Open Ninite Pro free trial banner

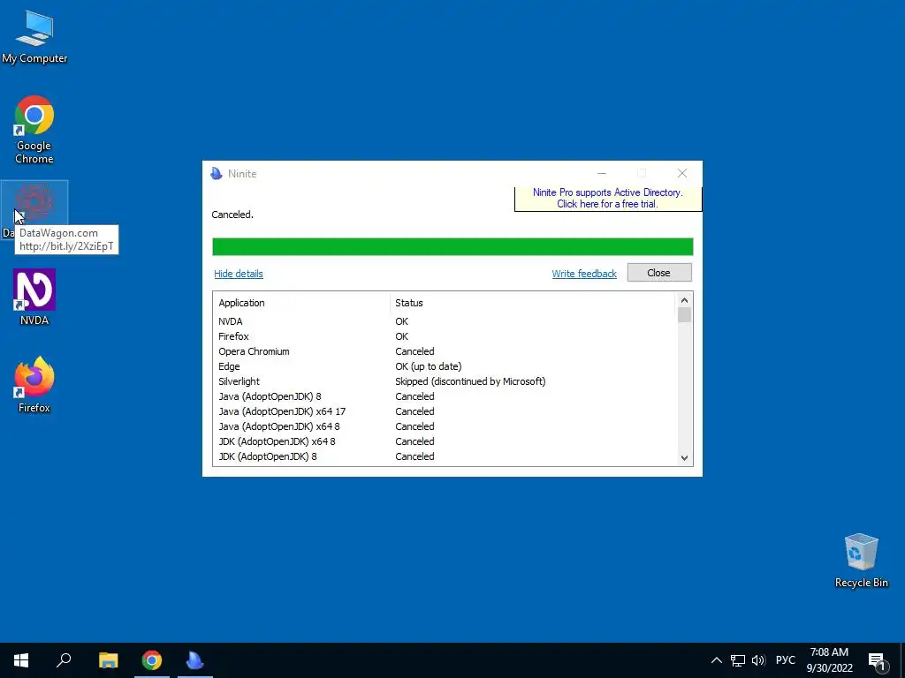pyautogui.click(x=608, y=199)
